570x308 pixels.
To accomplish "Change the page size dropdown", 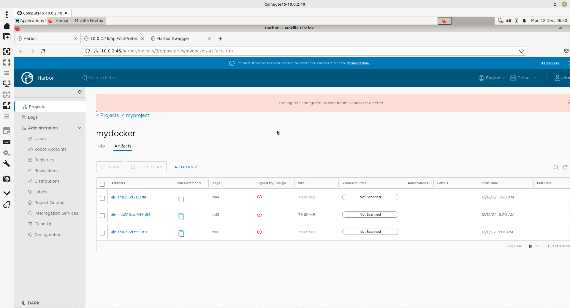I will point(533,246).
